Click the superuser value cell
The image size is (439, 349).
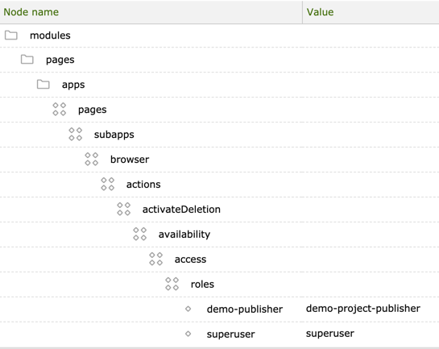pyautogui.click(x=330, y=334)
